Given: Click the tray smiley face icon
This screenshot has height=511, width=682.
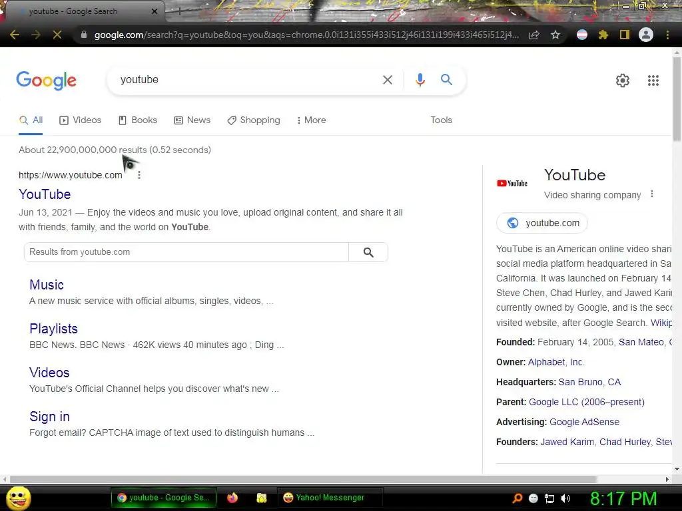Looking at the screenshot, I should [533, 499].
